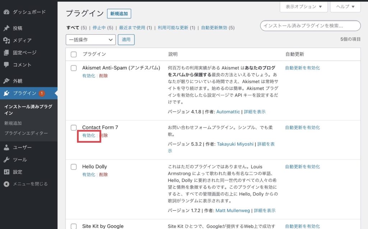Check the Akismet Anti-Spam checkbox
368x229 pixels.
[74, 68]
